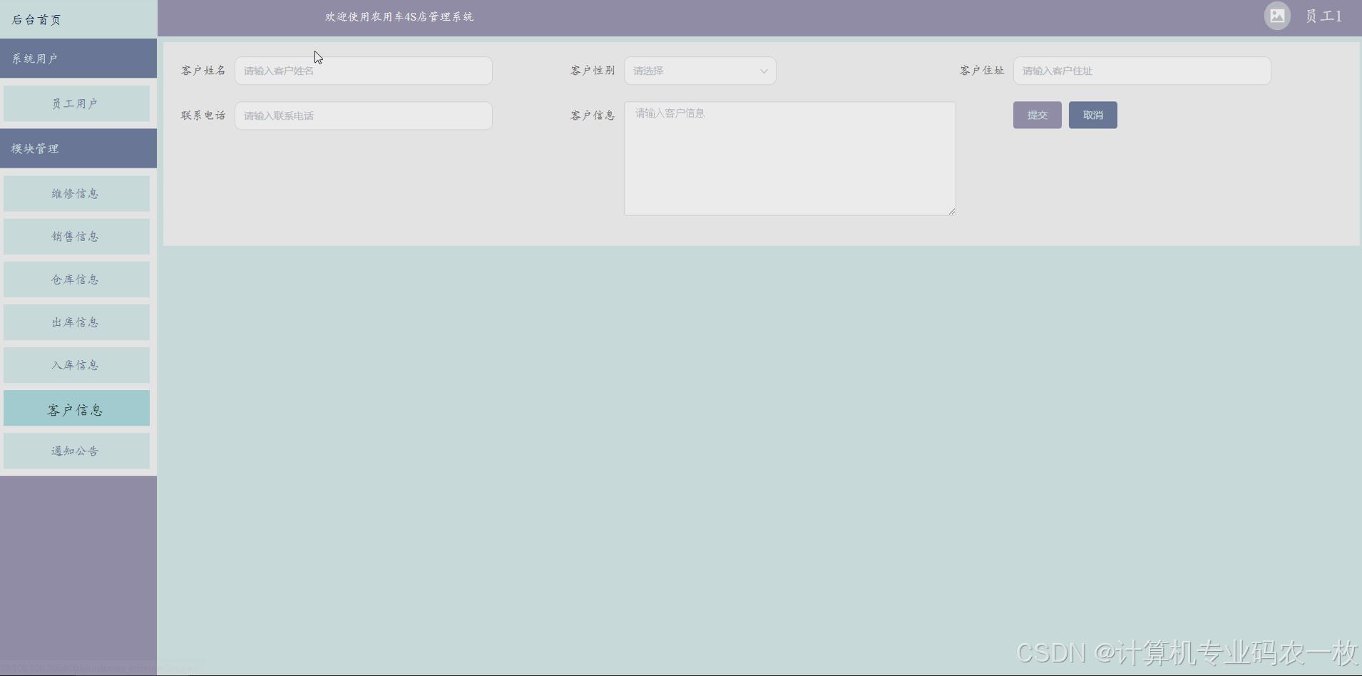Click the 客户姓名 name input field
This screenshot has height=676, width=1362.
pos(364,71)
